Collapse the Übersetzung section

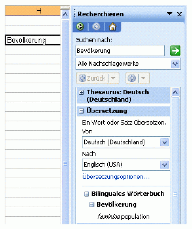(82, 111)
